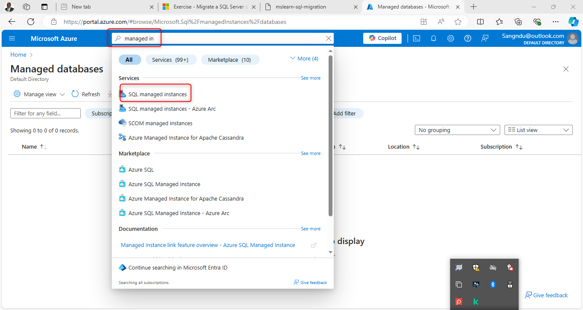The height and width of the screenshot is (310, 583).
Task: Reload the browser page
Action: [x=31, y=22]
